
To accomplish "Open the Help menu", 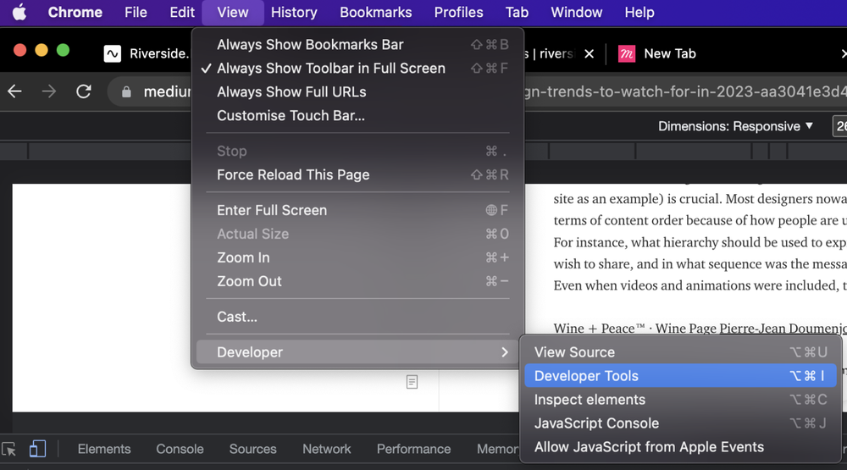I will click(639, 12).
